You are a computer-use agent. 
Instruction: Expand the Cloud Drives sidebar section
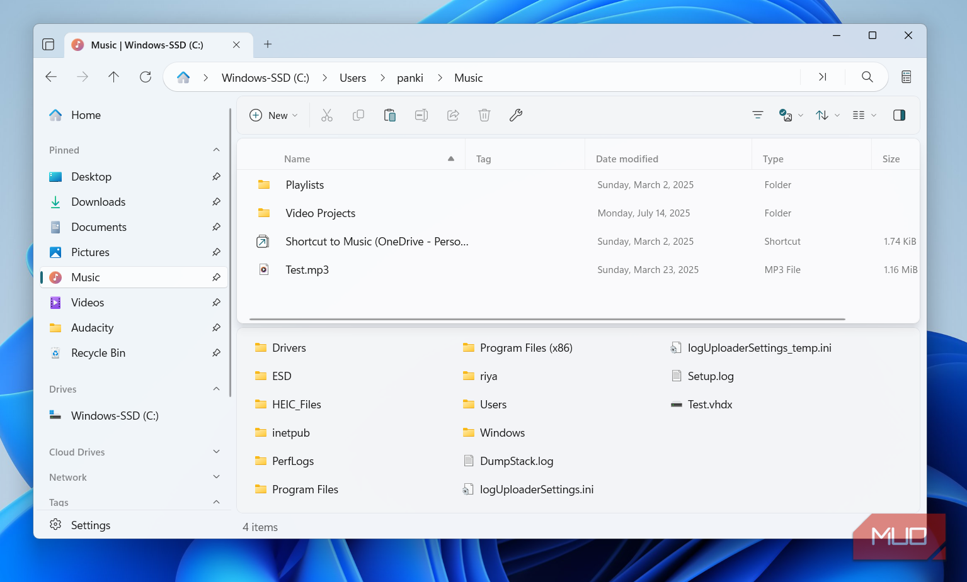(216, 452)
